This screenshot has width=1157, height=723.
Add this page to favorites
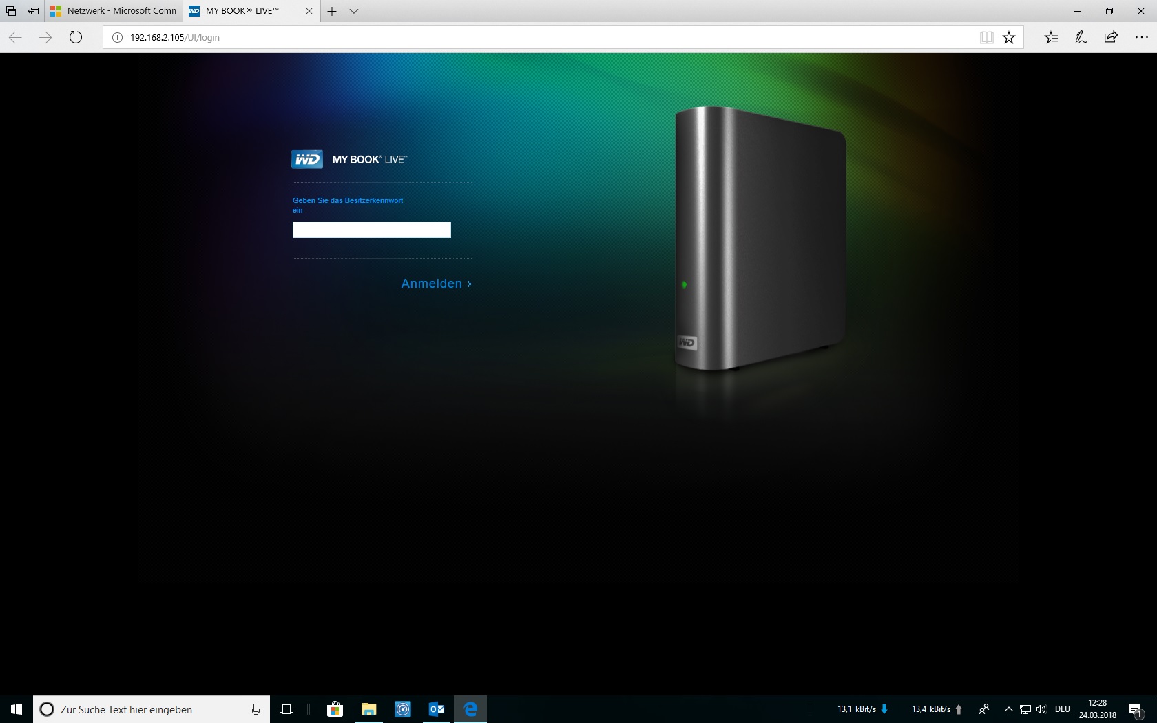pos(1009,38)
